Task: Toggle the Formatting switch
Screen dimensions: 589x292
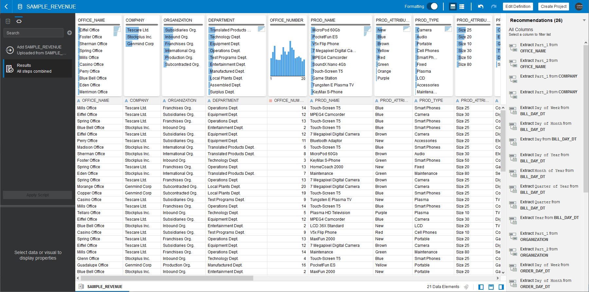Action: pos(432,7)
